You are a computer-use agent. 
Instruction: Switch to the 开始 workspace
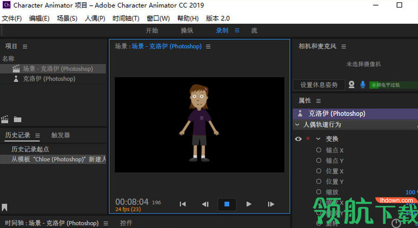click(151, 30)
